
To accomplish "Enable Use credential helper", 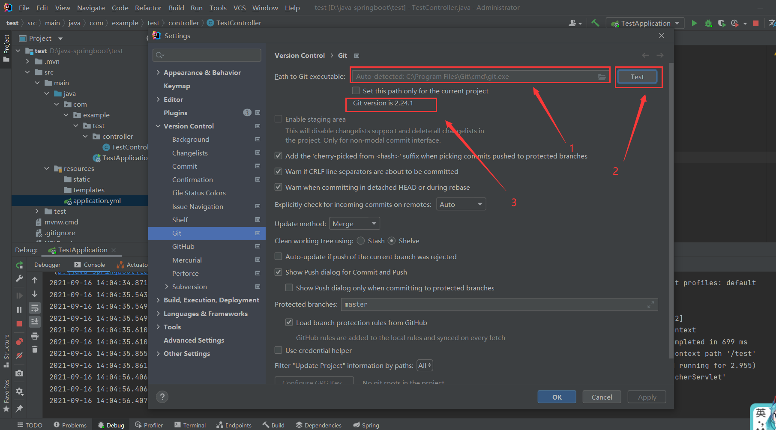I will (279, 350).
